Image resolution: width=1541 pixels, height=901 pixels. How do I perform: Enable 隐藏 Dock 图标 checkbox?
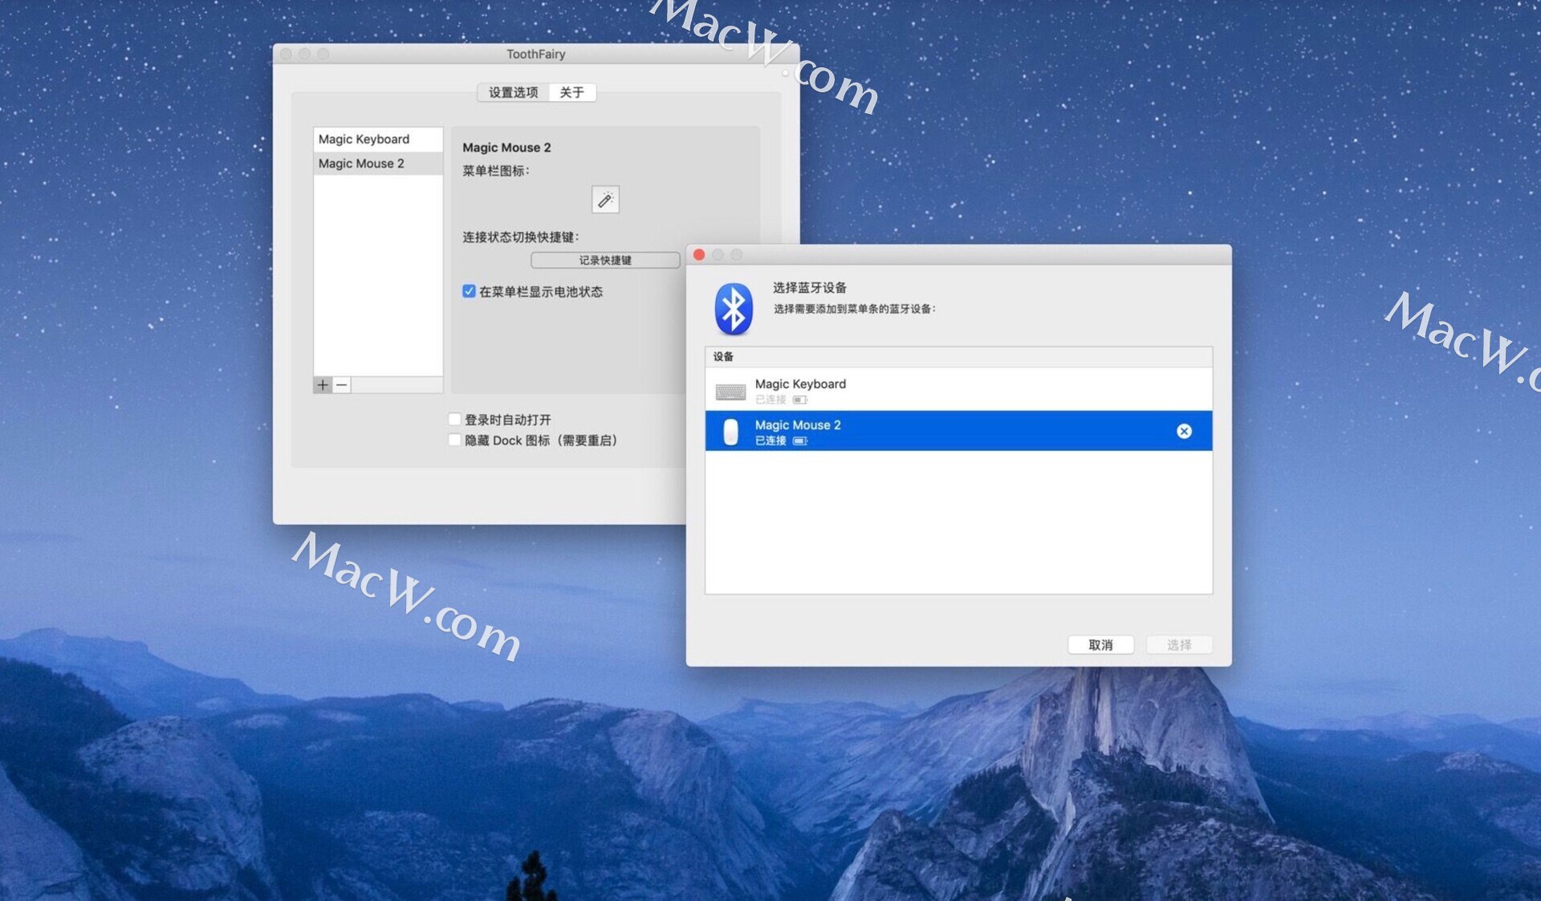[x=455, y=440]
